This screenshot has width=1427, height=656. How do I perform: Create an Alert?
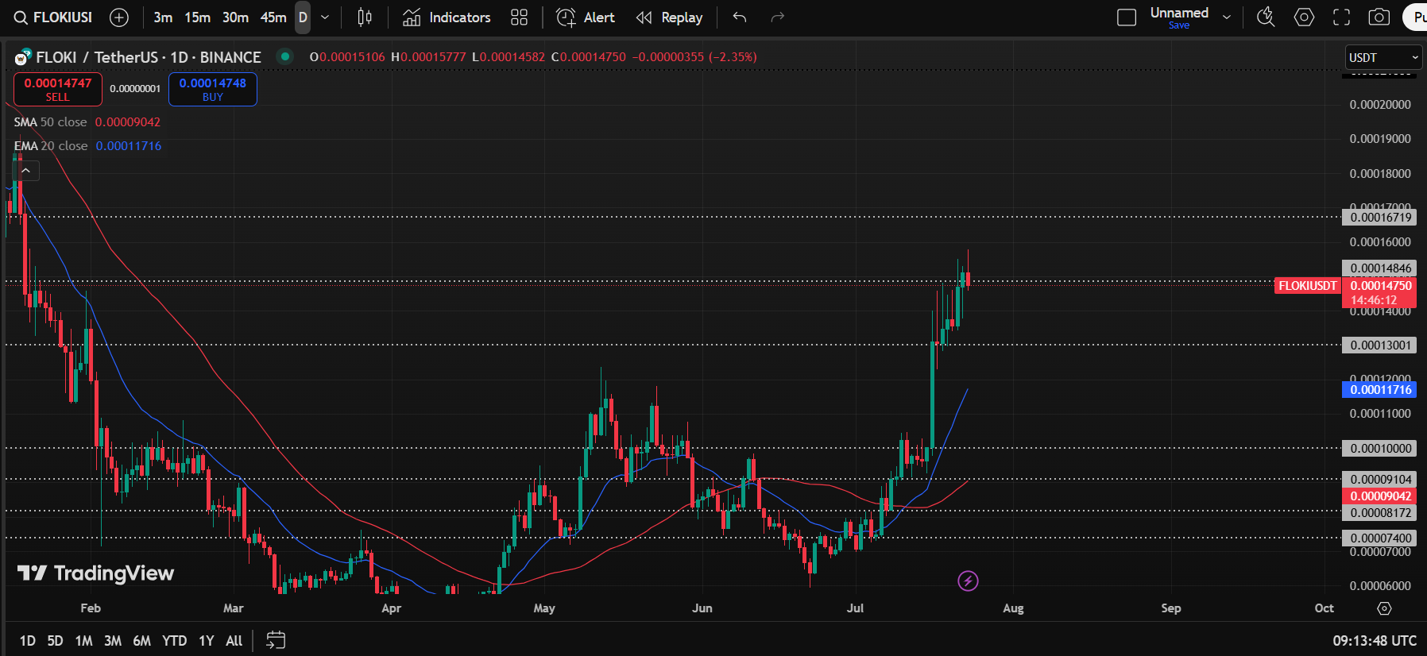coord(586,17)
